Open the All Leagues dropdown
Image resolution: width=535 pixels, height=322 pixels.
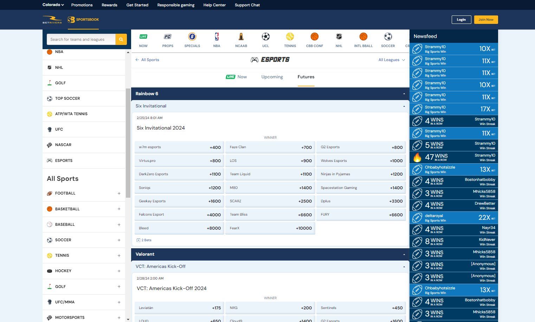click(392, 60)
